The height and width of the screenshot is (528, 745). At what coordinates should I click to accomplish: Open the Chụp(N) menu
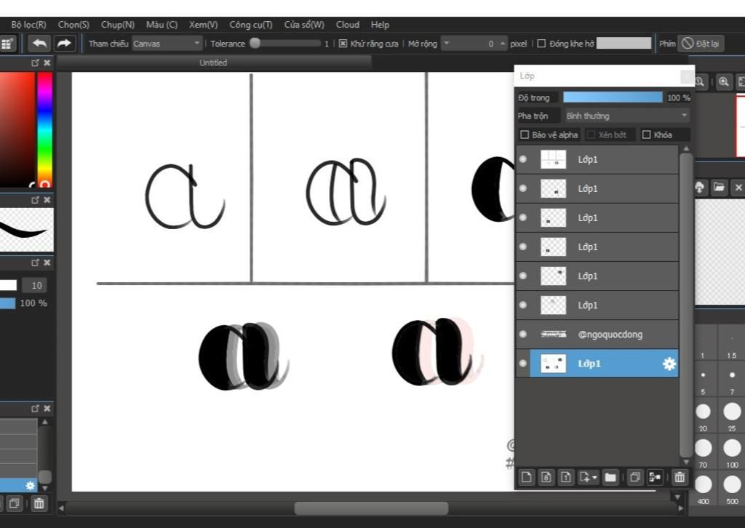click(x=118, y=25)
